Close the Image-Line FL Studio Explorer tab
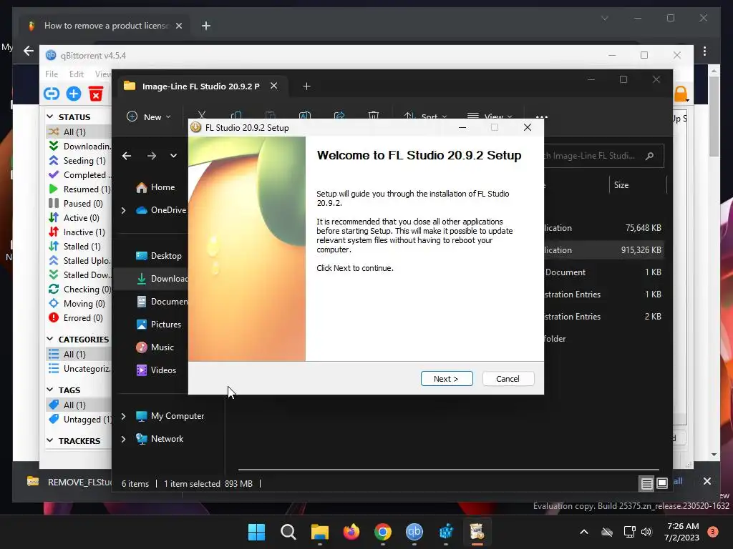Viewport: 733px width, 549px height. [x=274, y=86]
